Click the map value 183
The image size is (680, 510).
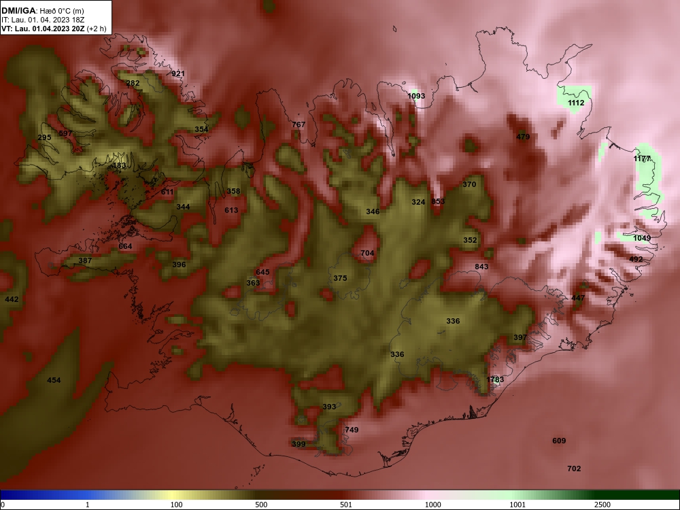119,166
